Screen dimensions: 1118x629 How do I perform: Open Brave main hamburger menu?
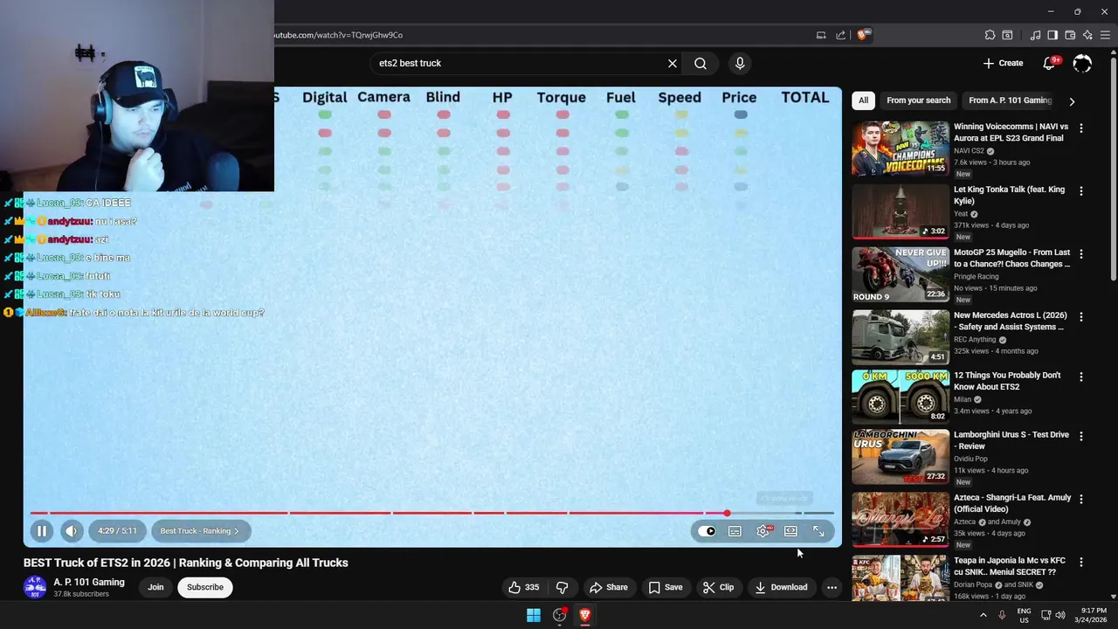pos(1106,35)
